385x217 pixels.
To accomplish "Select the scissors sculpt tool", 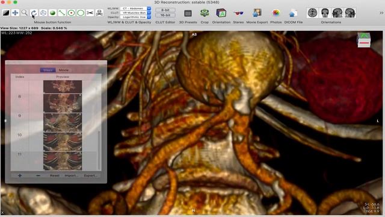I will pyautogui.click(x=90, y=13).
